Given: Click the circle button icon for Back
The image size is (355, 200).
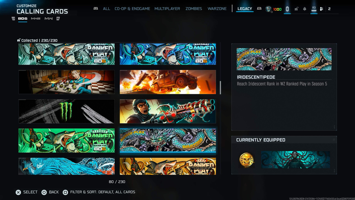Looking at the screenshot, I should (44, 192).
